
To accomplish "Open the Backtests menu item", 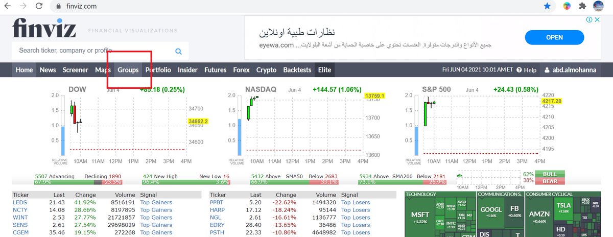I will click(x=297, y=70).
